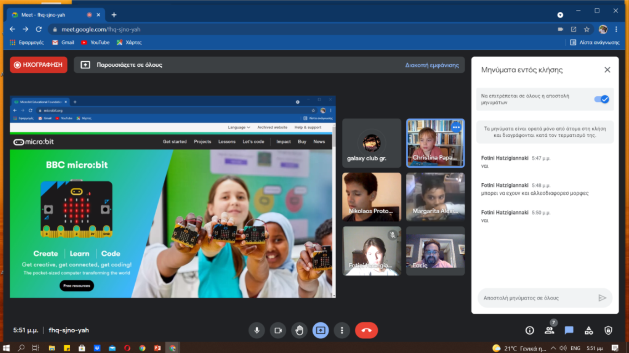The height and width of the screenshot is (353, 629).
Task: Open Opera browser from taskbar
Action: point(127,348)
